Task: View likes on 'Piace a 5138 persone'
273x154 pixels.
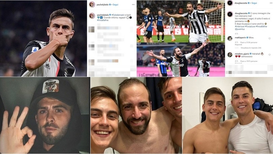Action: pyautogui.click(x=249, y=42)
